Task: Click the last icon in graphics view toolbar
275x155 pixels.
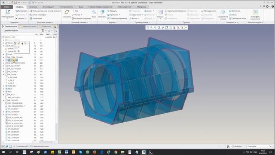Action: click(x=186, y=28)
